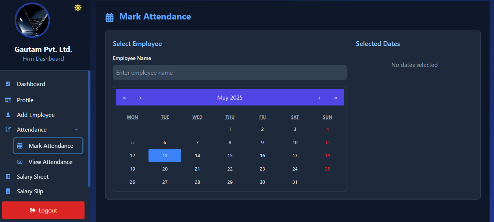This screenshot has height=222, width=494.
Task: Click the company logo avatar image
Action: pos(32,21)
